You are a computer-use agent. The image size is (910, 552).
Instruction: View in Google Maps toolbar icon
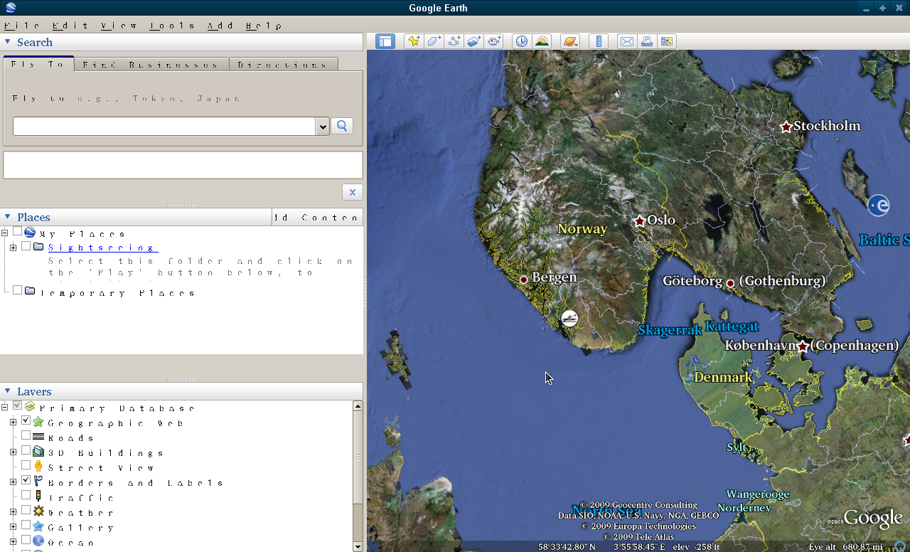667,41
